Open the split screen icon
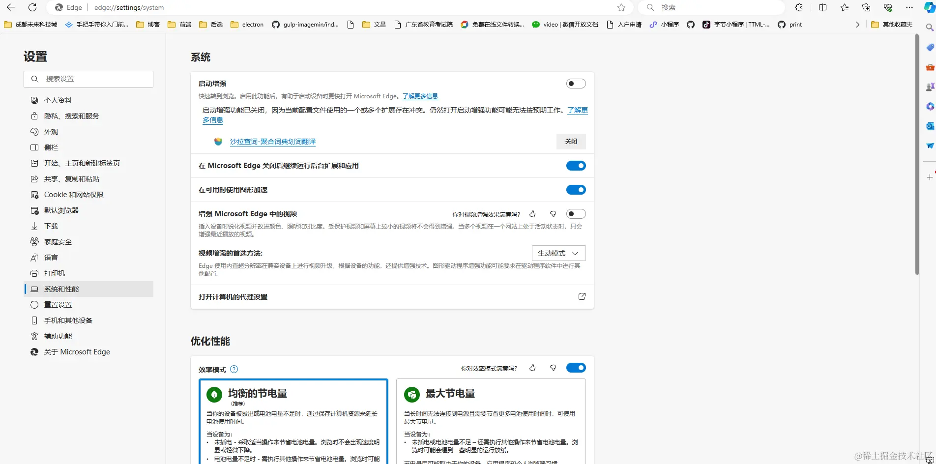This screenshot has height=464, width=936. 822,7
